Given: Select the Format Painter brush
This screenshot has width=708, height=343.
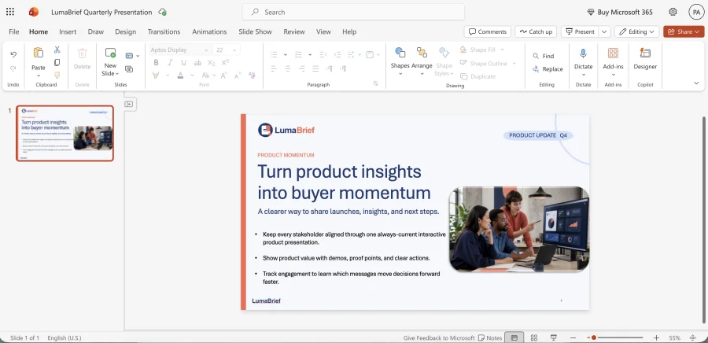Looking at the screenshot, I should click(x=57, y=75).
